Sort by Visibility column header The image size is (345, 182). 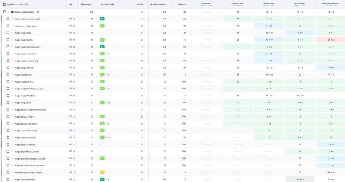tap(182, 4)
